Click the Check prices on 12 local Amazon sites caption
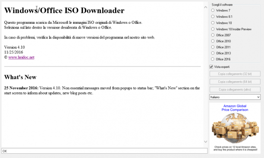264x158 pixels. point(235,148)
